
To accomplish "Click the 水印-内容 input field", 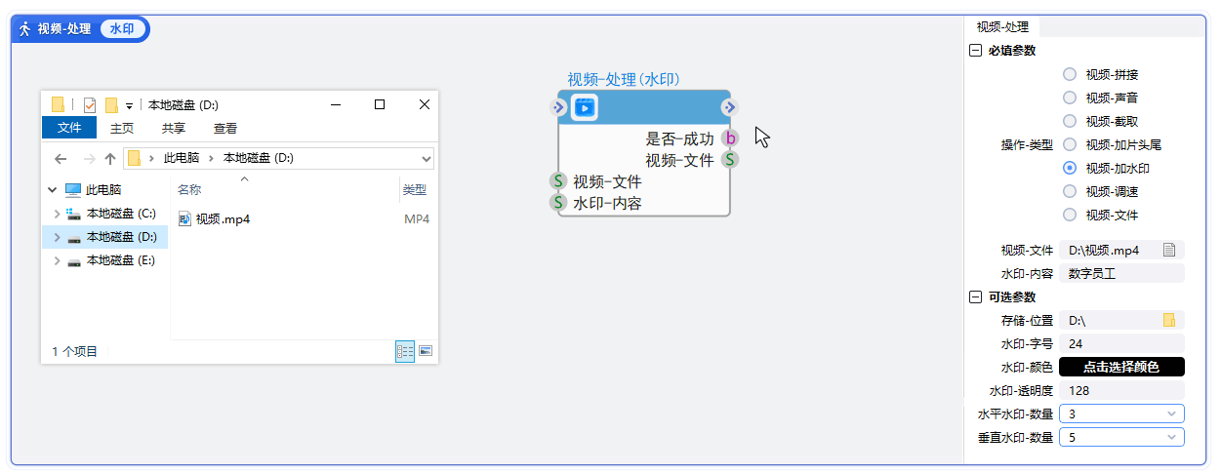I will (x=1121, y=273).
